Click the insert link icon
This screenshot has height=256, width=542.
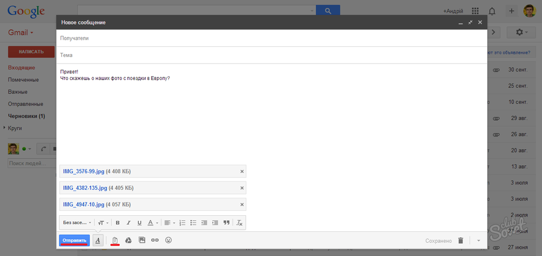coord(155,240)
